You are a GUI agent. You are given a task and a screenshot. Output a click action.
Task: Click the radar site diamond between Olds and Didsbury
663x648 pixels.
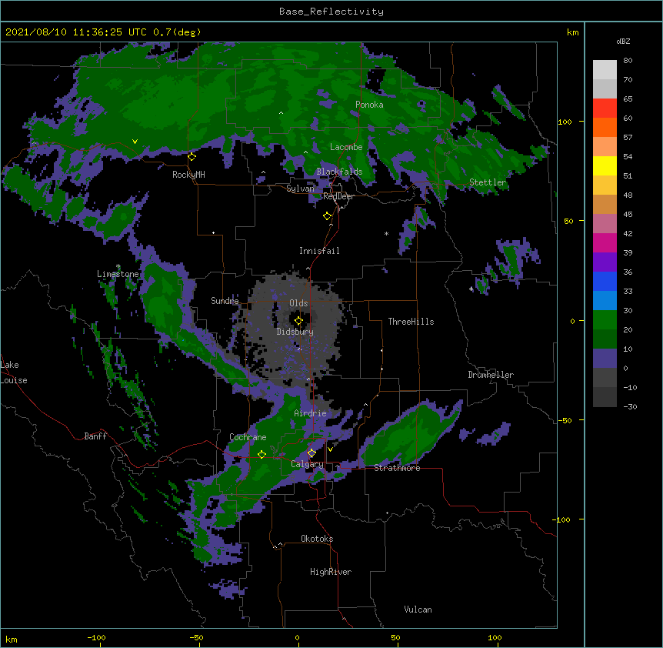click(x=298, y=320)
